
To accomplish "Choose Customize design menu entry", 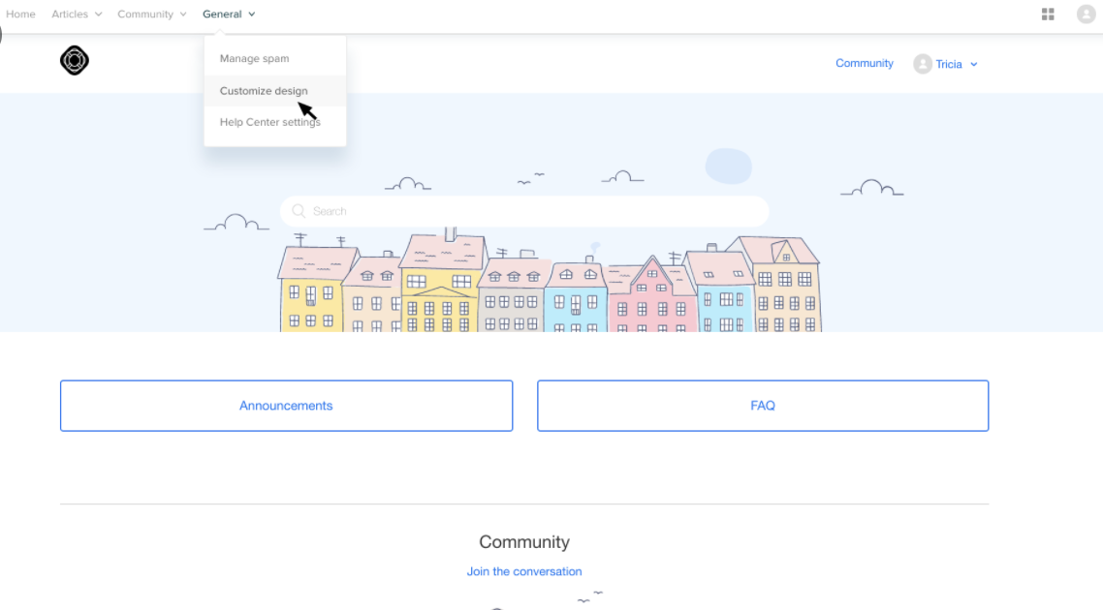I will point(264,91).
